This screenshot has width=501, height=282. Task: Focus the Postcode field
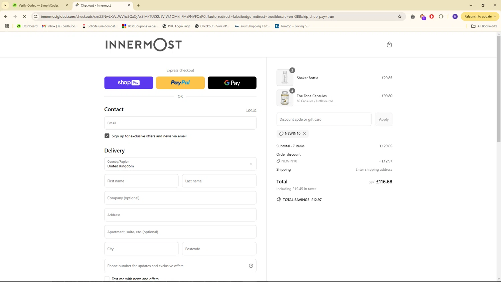point(219,249)
